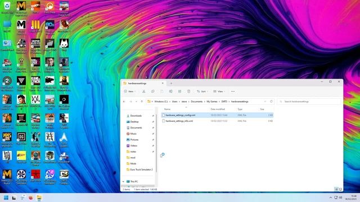Open the View dropdown
This screenshot has width=360, height=202.
tap(219, 91)
